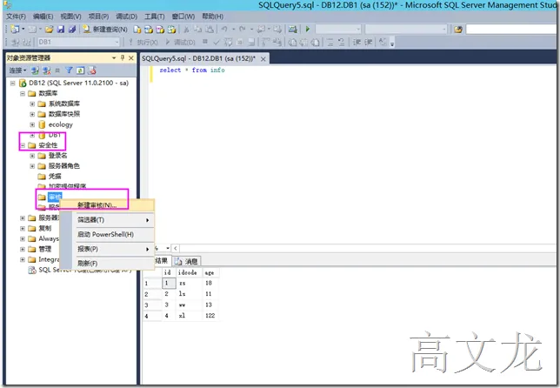Expand the 管理 folder
Image resolution: width=560 pixels, height=388 pixels.
[x=23, y=249]
